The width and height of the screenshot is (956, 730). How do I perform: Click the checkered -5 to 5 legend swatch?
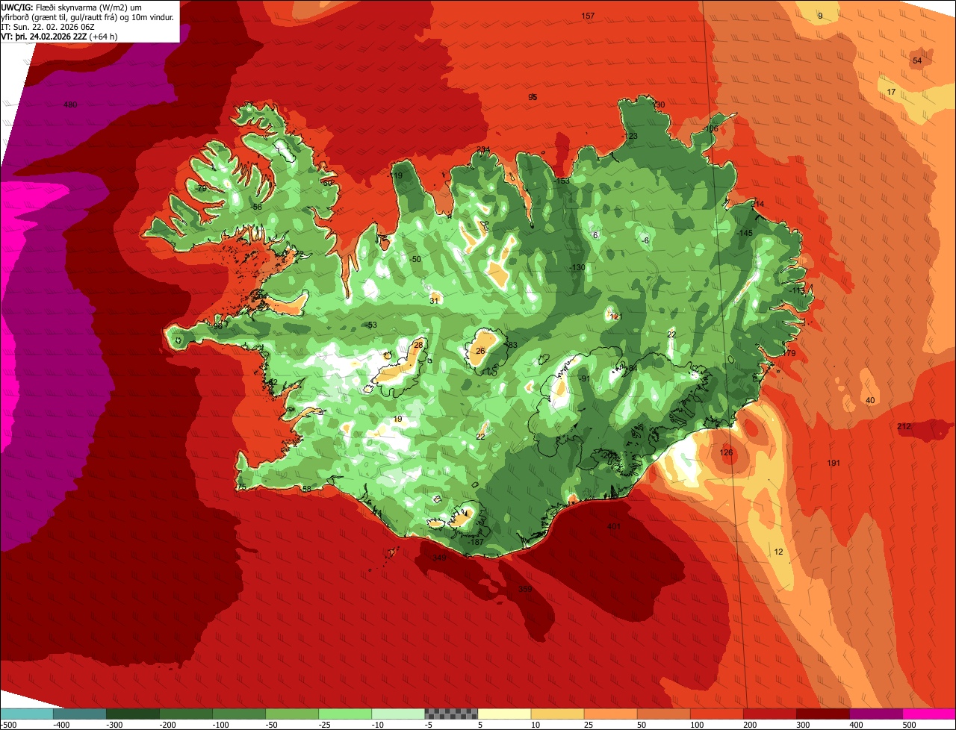[x=451, y=714]
